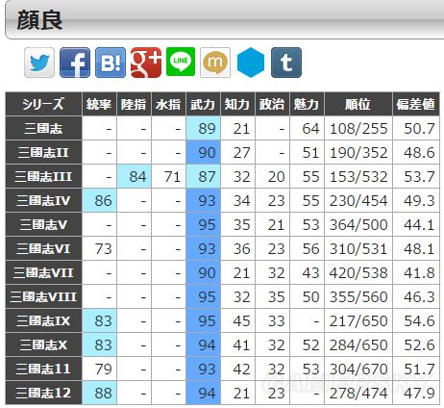Screen dimensions: 444x408
Task: Click 偏差値 44.1 cell
Action: click(x=416, y=224)
